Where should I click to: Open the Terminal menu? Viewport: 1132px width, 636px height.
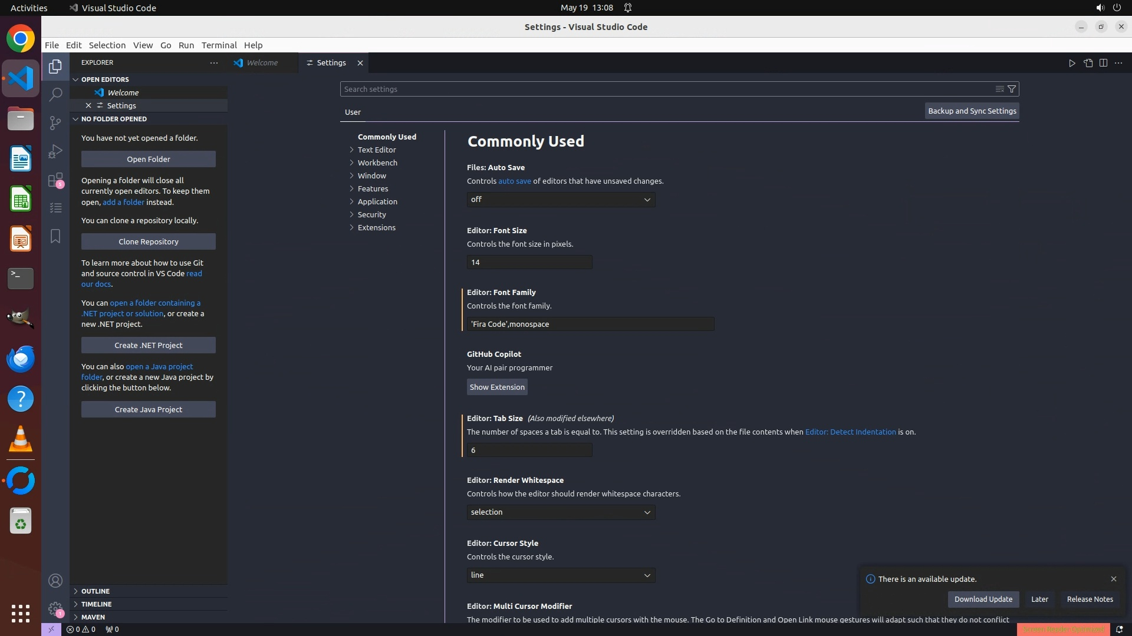click(219, 45)
